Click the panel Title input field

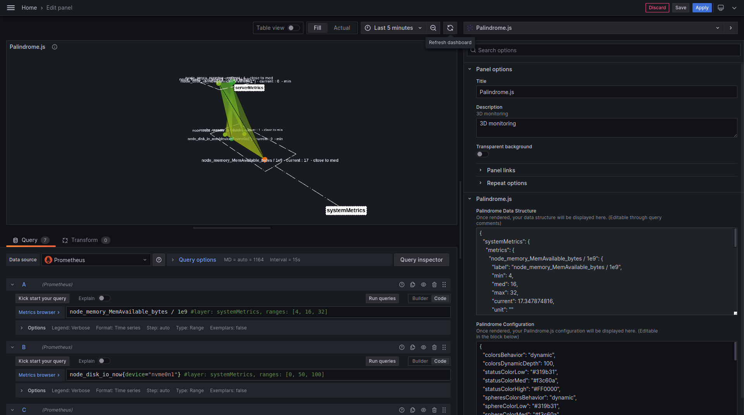pyautogui.click(x=606, y=92)
